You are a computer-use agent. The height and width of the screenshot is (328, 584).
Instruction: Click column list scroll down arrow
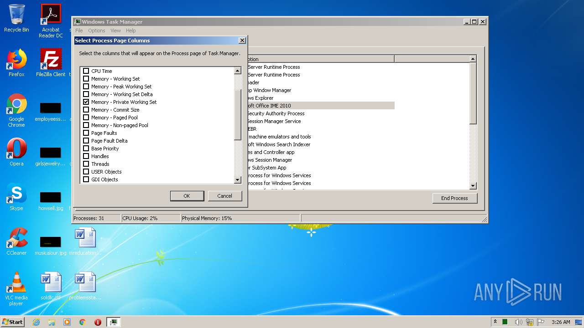(x=237, y=180)
